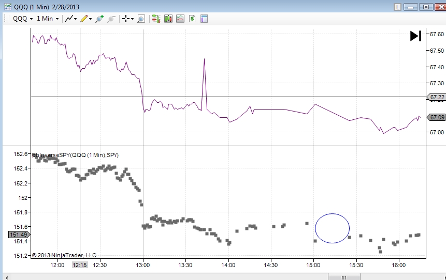
Task: Open the Indicators dialog icon
Action: click(180, 19)
